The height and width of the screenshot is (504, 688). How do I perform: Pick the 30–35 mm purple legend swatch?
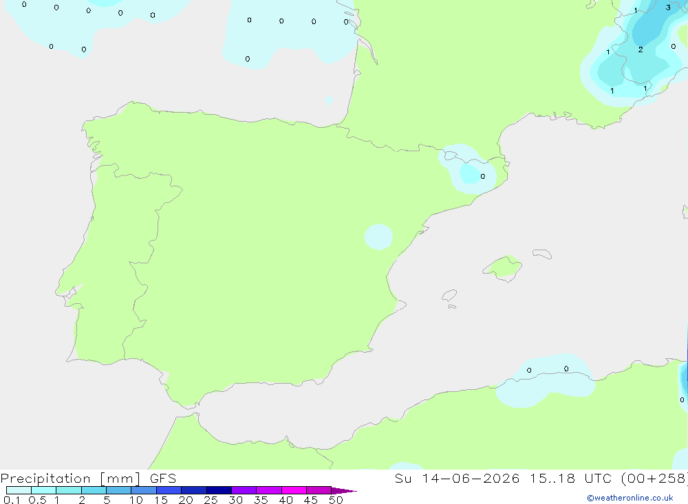(244, 490)
